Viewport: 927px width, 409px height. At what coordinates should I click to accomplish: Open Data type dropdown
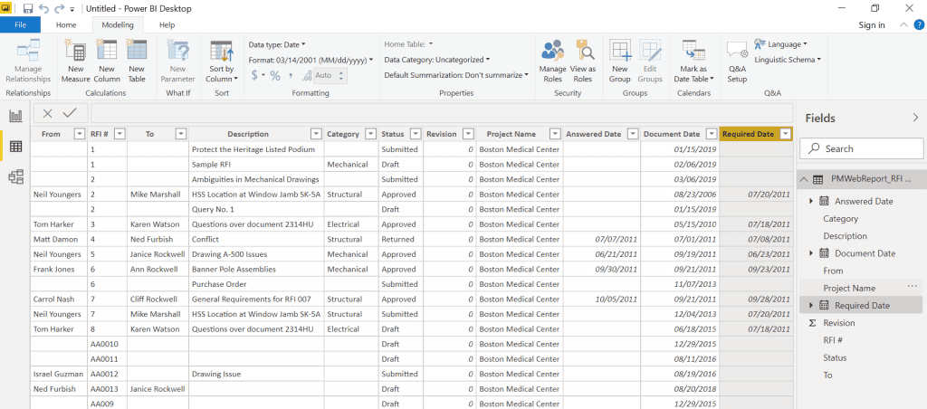277,44
